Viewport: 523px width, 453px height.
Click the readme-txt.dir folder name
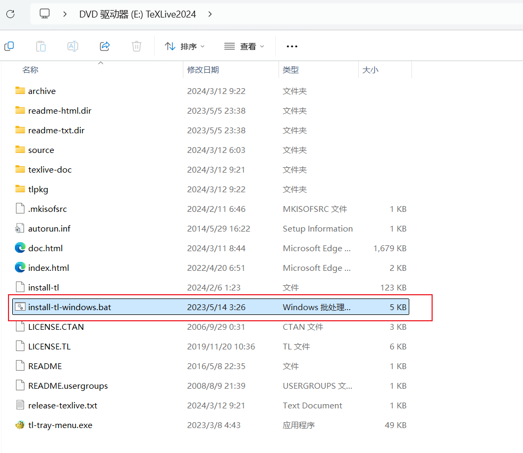click(x=56, y=130)
